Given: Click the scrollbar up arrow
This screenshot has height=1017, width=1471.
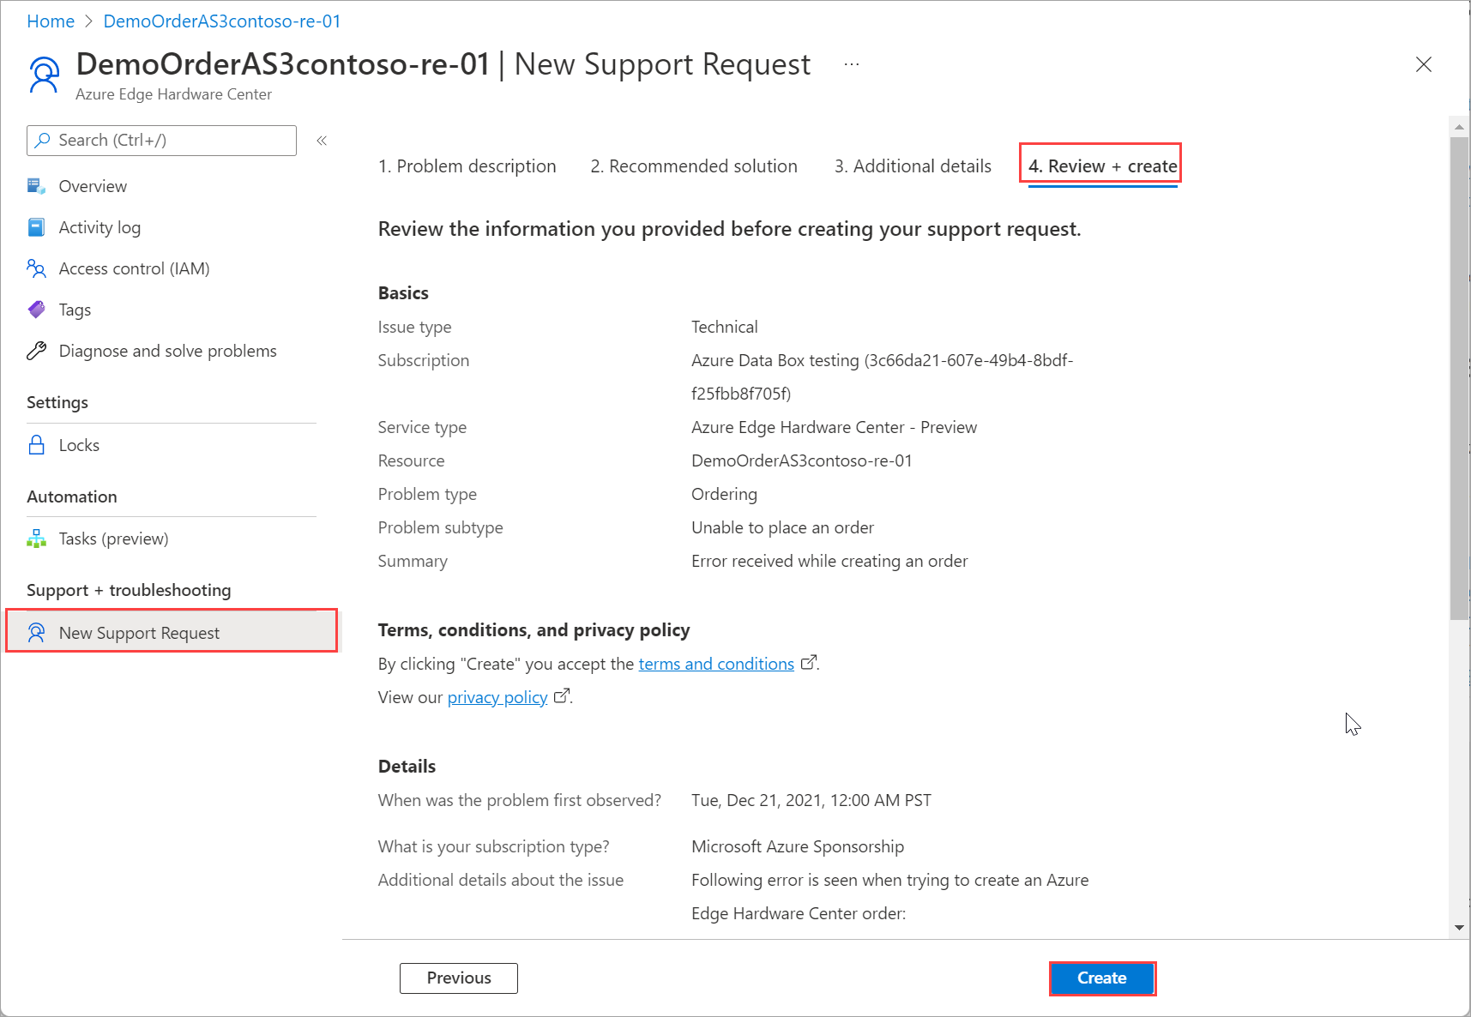Looking at the screenshot, I should pyautogui.click(x=1459, y=127).
